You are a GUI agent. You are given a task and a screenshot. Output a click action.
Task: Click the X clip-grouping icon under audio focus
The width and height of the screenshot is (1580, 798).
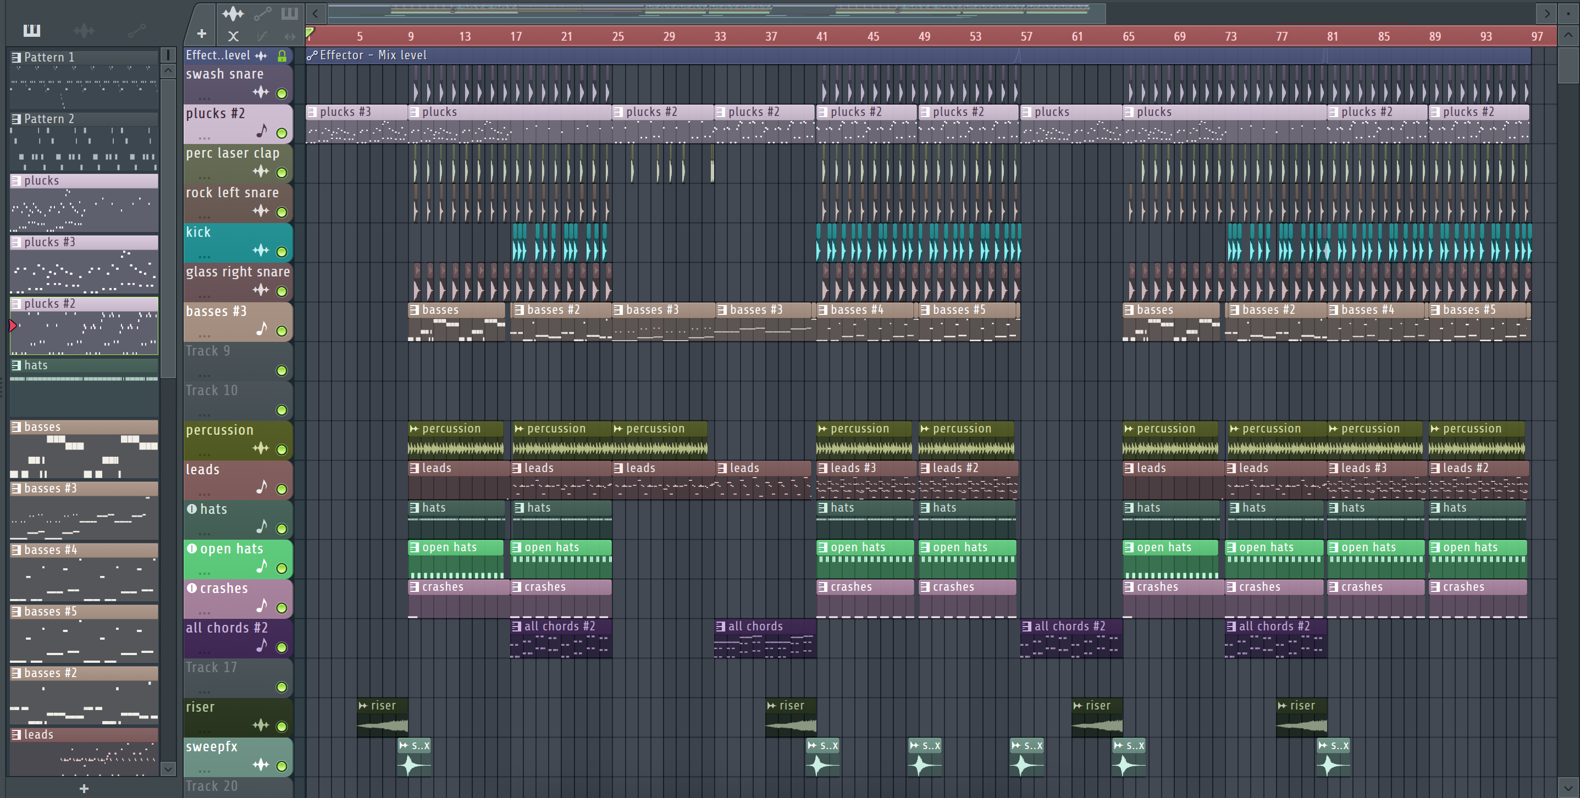233,36
